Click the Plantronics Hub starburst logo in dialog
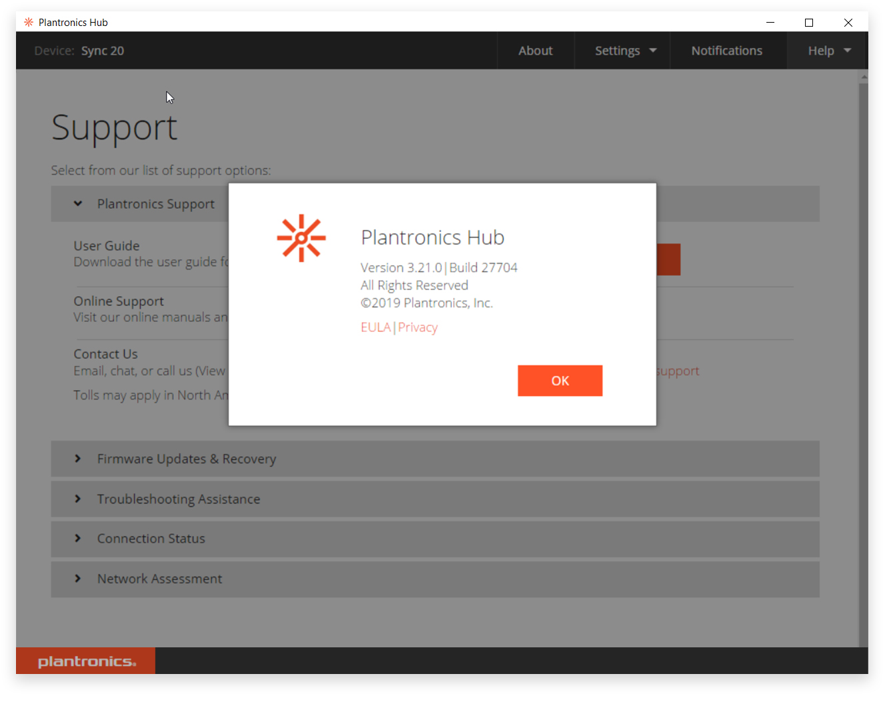The width and height of the screenshot is (885, 706). [301, 238]
